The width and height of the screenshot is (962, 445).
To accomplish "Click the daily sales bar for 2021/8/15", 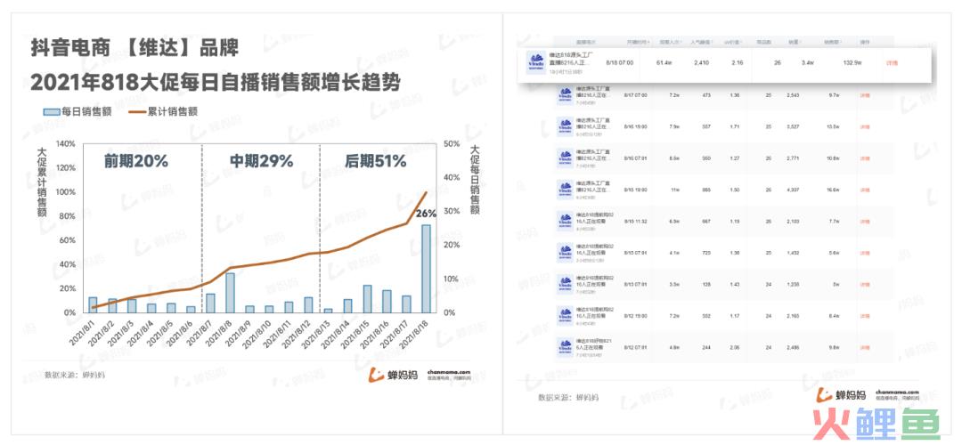I will pos(368,298).
